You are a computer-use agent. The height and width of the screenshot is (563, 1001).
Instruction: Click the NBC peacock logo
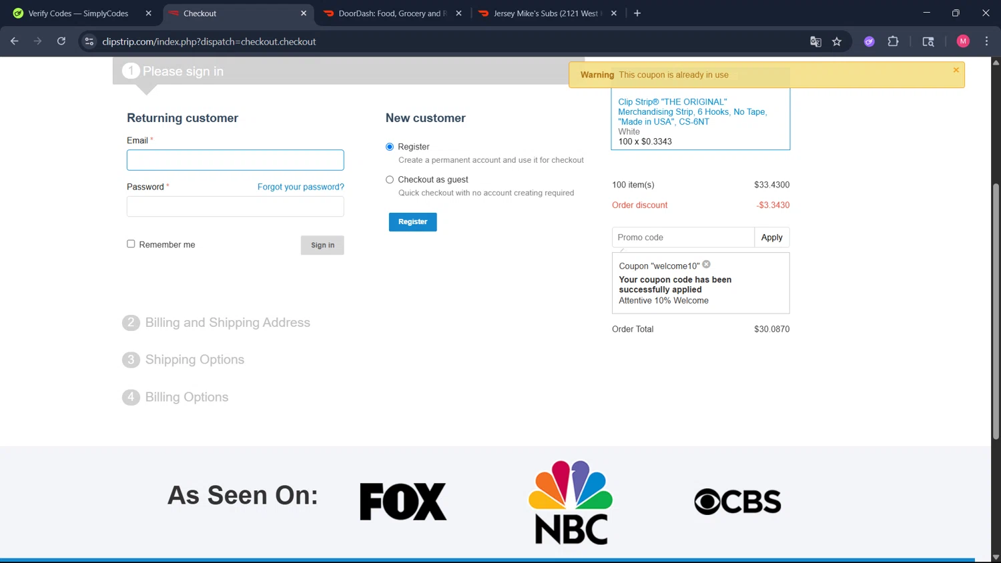(x=571, y=502)
